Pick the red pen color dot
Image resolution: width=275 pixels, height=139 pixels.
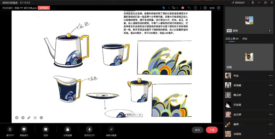183,8
